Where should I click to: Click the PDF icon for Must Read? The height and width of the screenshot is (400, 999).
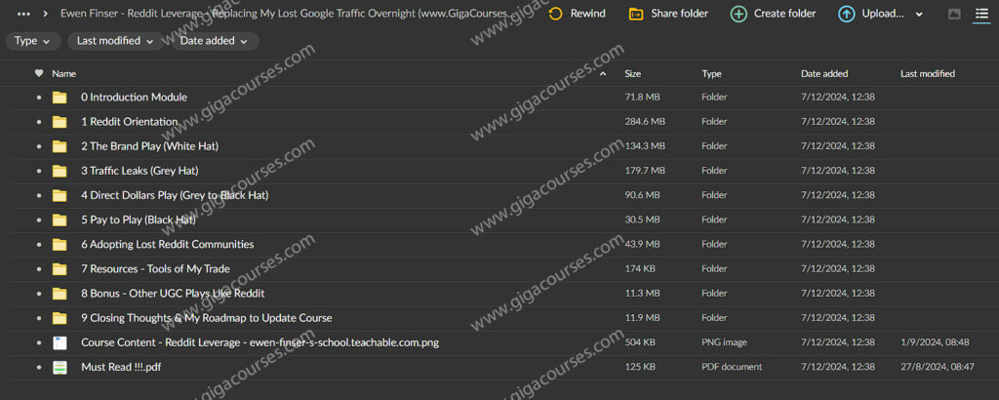60,368
